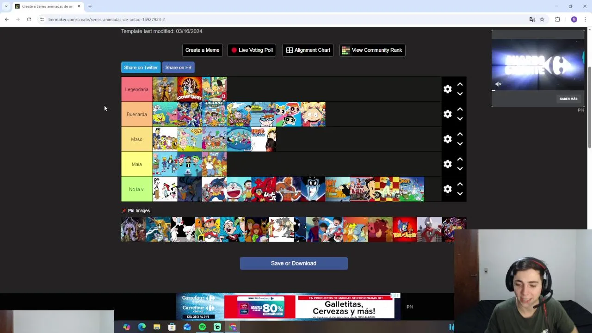Select Pinky and the Brain unranked image
The image size is (592, 333).
click(x=183, y=229)
